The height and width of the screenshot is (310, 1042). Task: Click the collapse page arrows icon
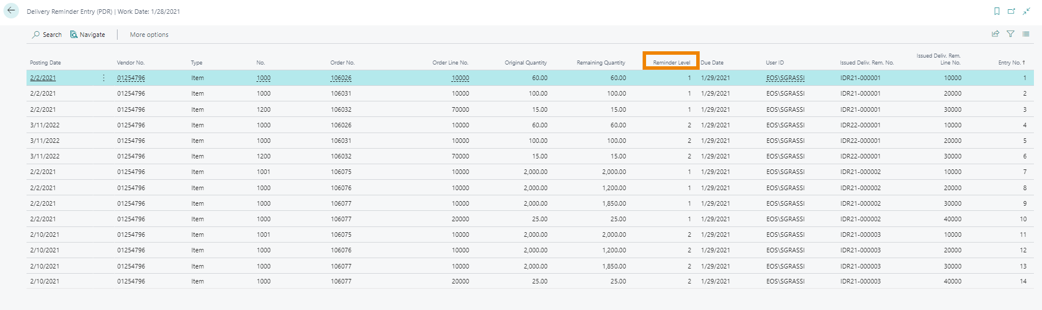pyautogui.click(x=1026, y=12)
